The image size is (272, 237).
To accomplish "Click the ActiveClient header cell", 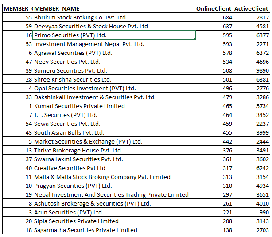I will point(252,8).
